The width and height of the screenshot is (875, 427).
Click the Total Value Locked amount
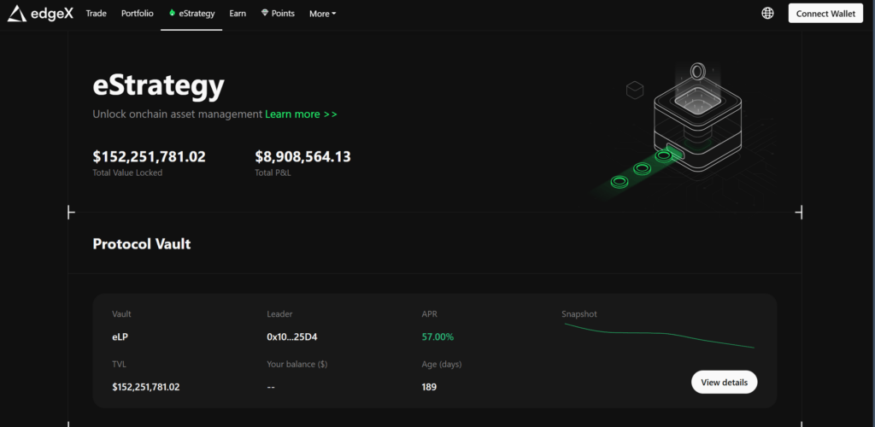coord(149,157)
